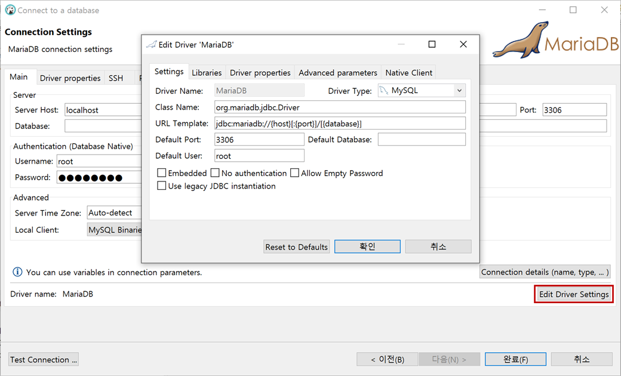Focus the Default User field

pos(259,156)
